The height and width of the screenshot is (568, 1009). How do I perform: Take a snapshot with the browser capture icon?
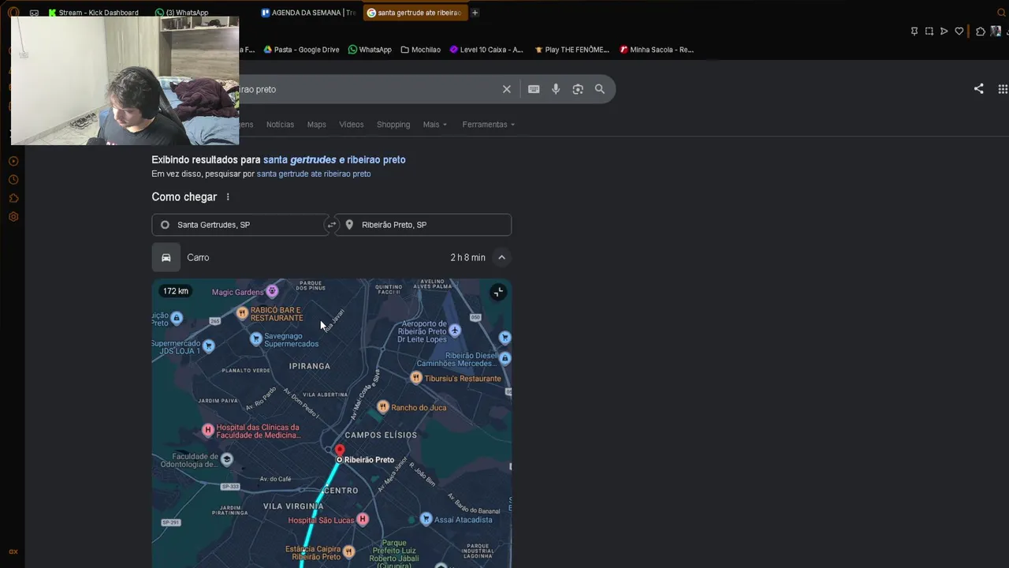pyautogui.click(x=929, y=32)
